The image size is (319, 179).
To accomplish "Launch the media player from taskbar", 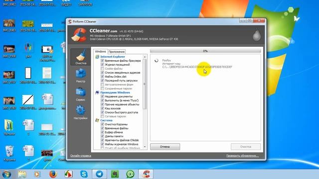I will coord(37,174).
